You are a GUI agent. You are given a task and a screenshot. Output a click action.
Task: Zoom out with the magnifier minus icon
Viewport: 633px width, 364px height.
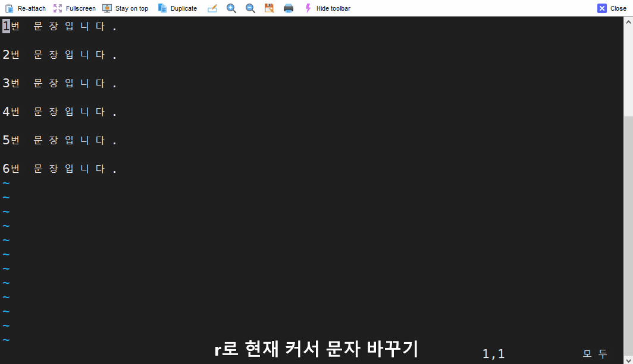(250, 8)
